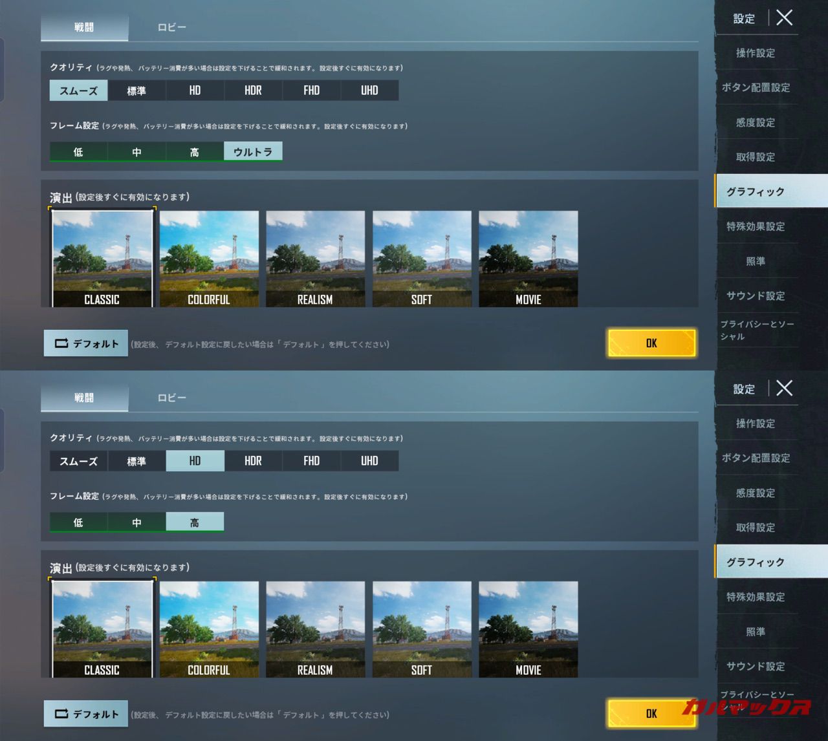The image size is (828, 741).
Task: Open 照準 settings in the upper sidebar
Action: click(755, 261)
